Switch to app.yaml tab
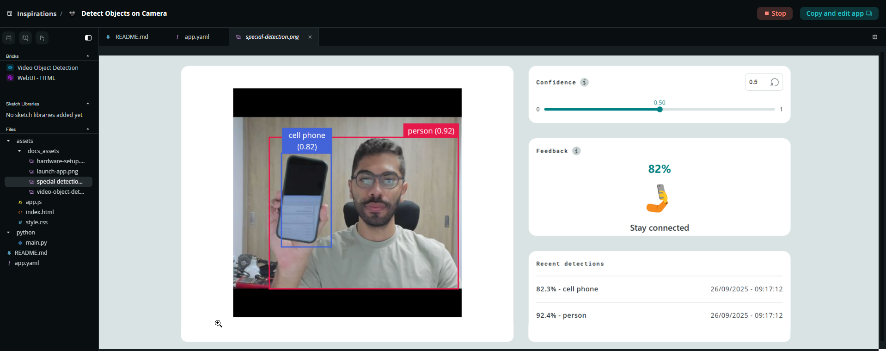The width and height of the screenshot is (886, 351). click(198, 37)
